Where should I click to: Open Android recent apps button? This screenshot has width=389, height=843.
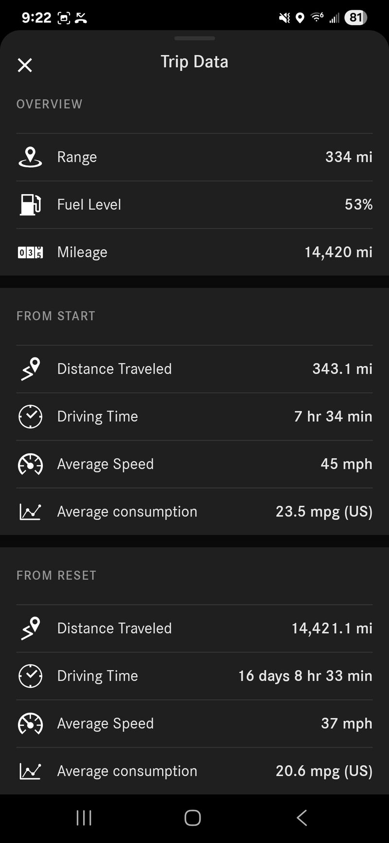(x=84, y=818)
